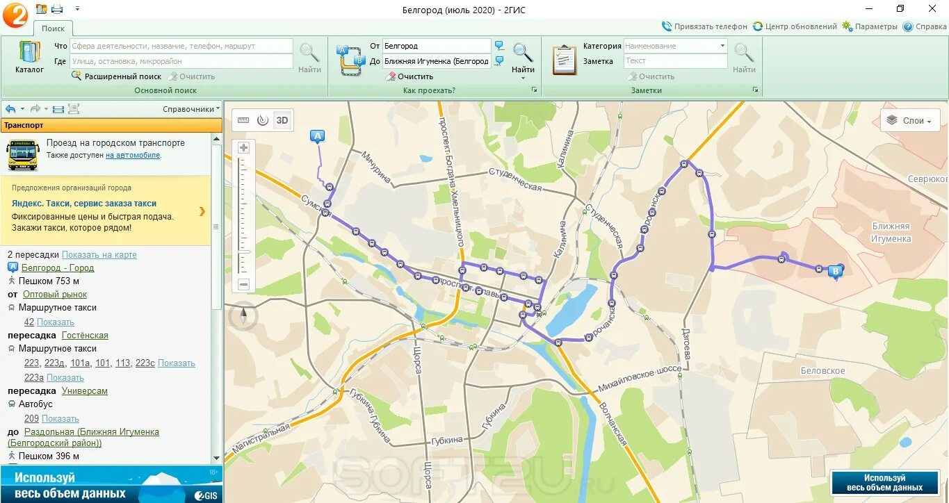Click Найти magnifier in Основной поиск group
Viewport: 949px width, 503px height.
[x=309, y=58]
